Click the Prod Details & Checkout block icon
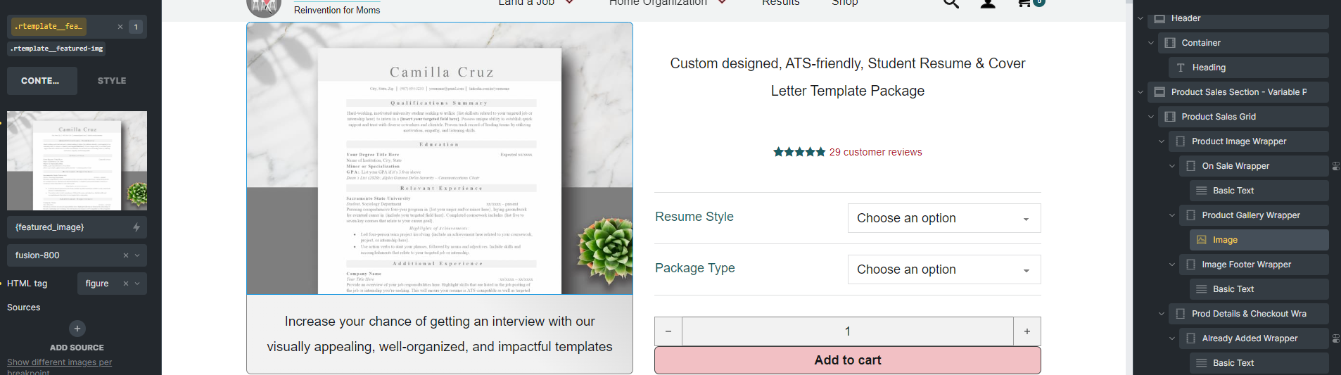This screenshot has width=1341, height=375. pos(1181,314)
